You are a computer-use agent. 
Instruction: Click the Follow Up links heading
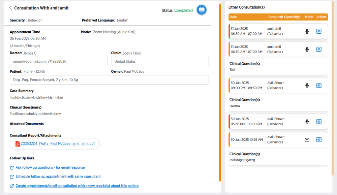[x=22, y=158]
